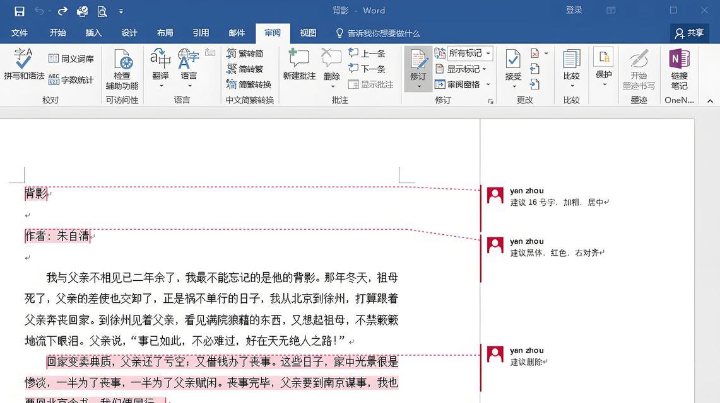Image resolution: width=720 pixels, height=403 pixels.
Task: Open the 审阅窗格 dropdown arrow
Action: 488,85
